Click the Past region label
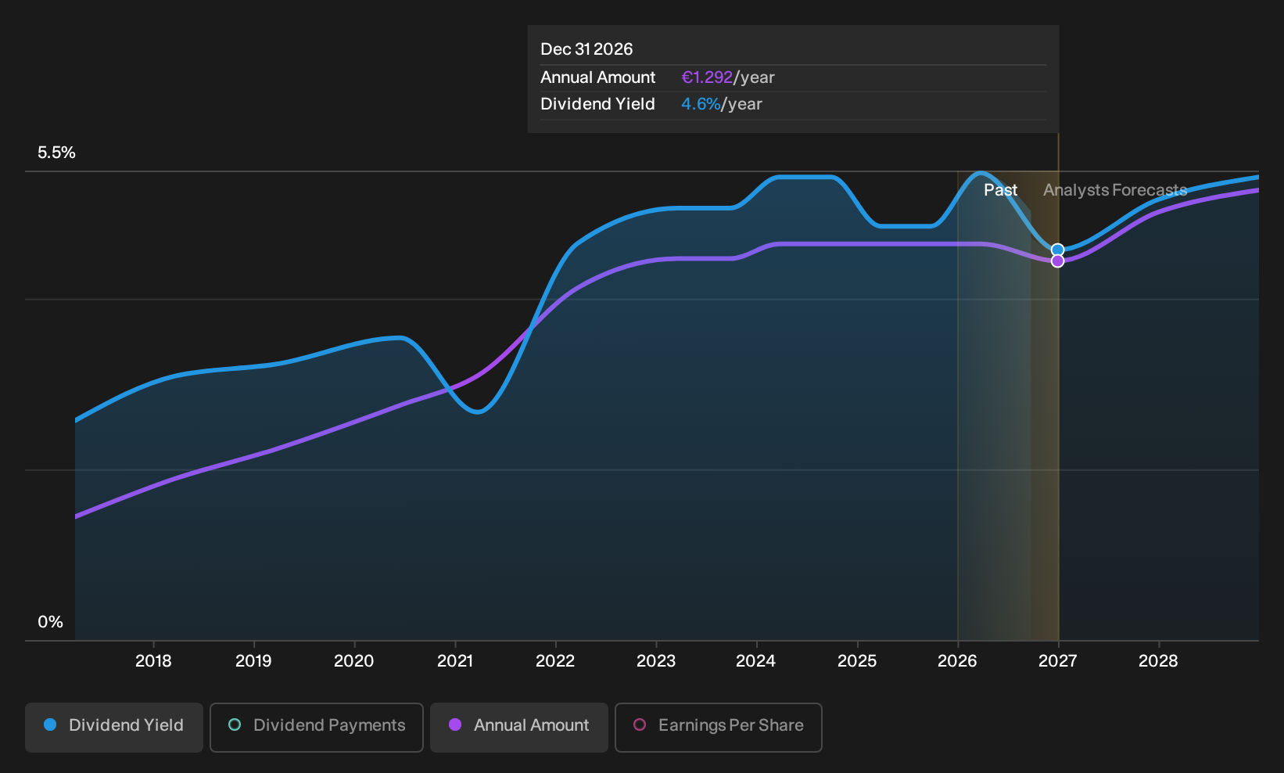The width and height of the screenshot is (1284, 773). (x=1000, y=190)
